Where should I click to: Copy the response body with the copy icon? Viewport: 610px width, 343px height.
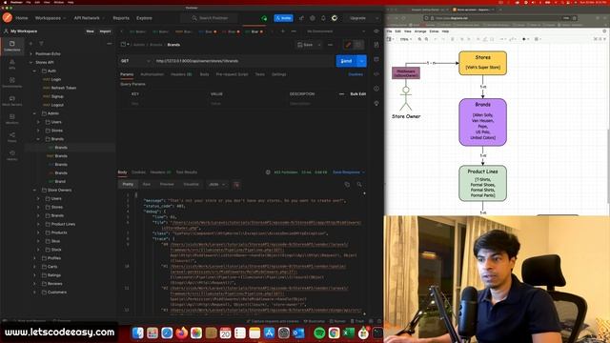(x=347, y=184)
